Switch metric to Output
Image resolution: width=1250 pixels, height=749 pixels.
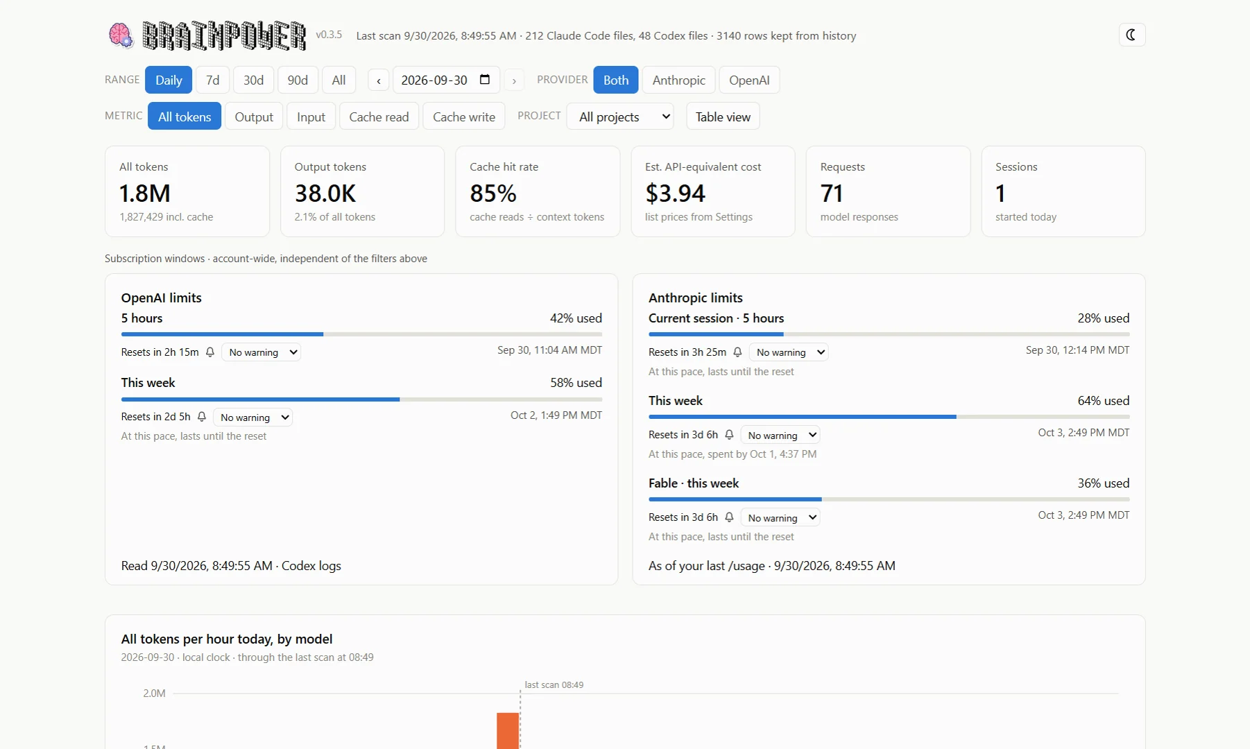(254, 117)
